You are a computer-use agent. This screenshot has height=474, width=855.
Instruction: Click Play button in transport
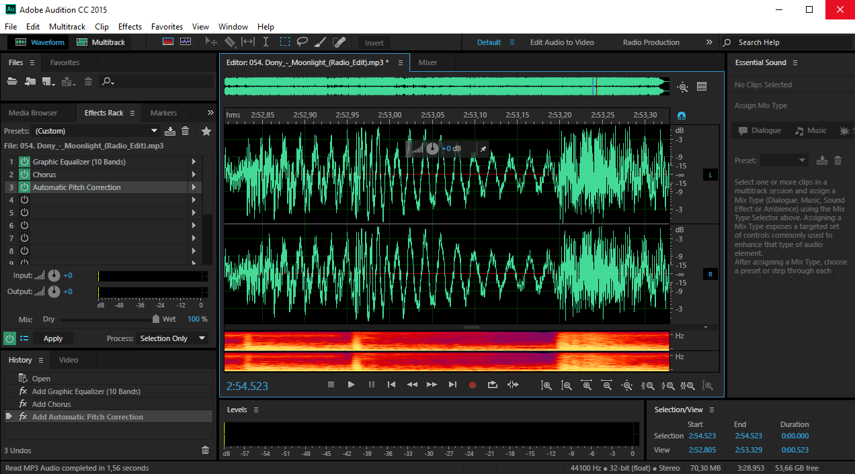[351, 385]
